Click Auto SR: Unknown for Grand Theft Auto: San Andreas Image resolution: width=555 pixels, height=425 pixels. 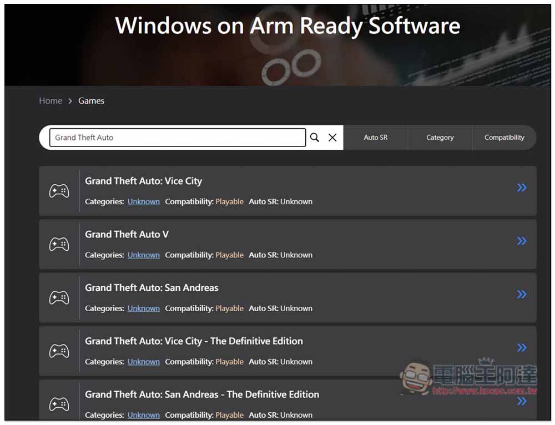point(281,308)
